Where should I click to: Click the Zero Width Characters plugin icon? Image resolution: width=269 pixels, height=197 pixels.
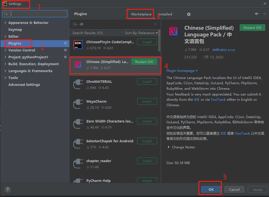pyautogui.click(x=78, y=124)
